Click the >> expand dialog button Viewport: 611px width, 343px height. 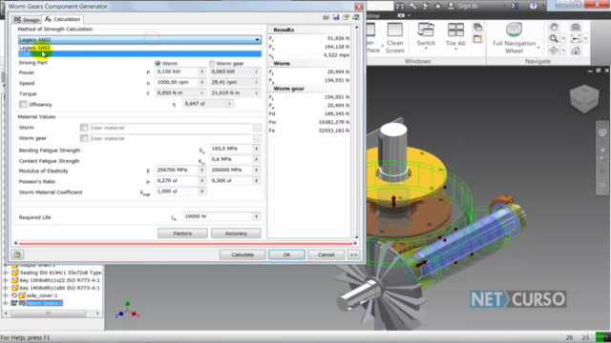353,254
